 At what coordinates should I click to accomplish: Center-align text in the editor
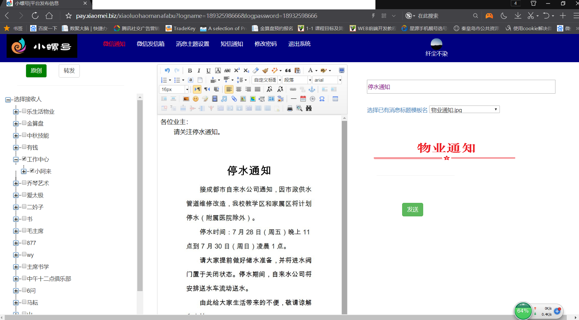[x=239, y=89]
